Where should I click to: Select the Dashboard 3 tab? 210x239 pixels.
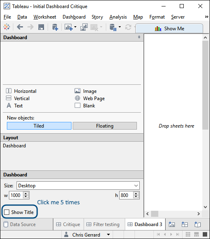point(145,224)
